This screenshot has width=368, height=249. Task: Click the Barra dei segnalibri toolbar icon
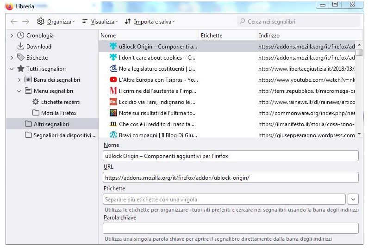pyautogui.click(x=28, y=79)
